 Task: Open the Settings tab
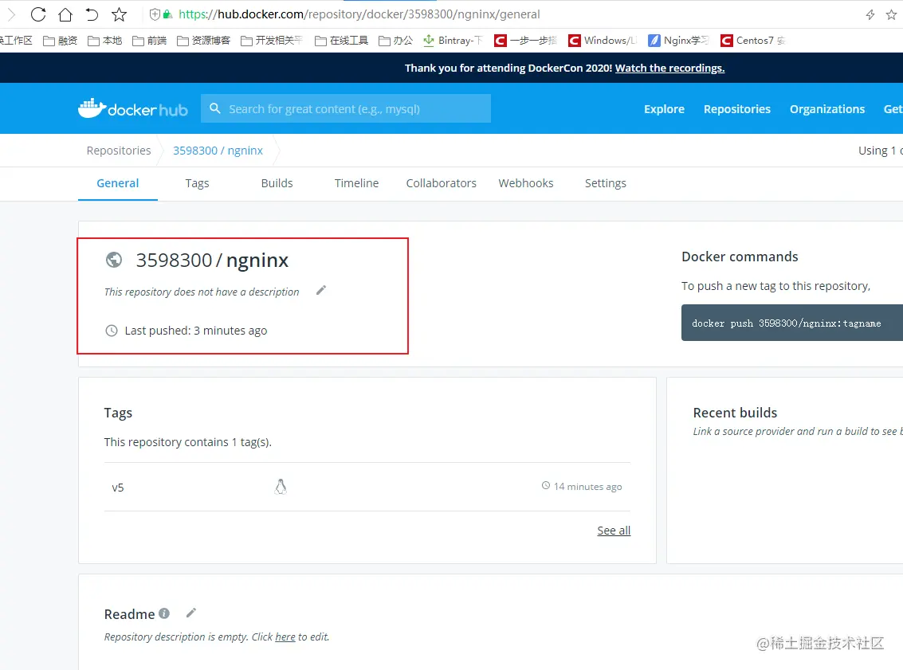(605, 183)
